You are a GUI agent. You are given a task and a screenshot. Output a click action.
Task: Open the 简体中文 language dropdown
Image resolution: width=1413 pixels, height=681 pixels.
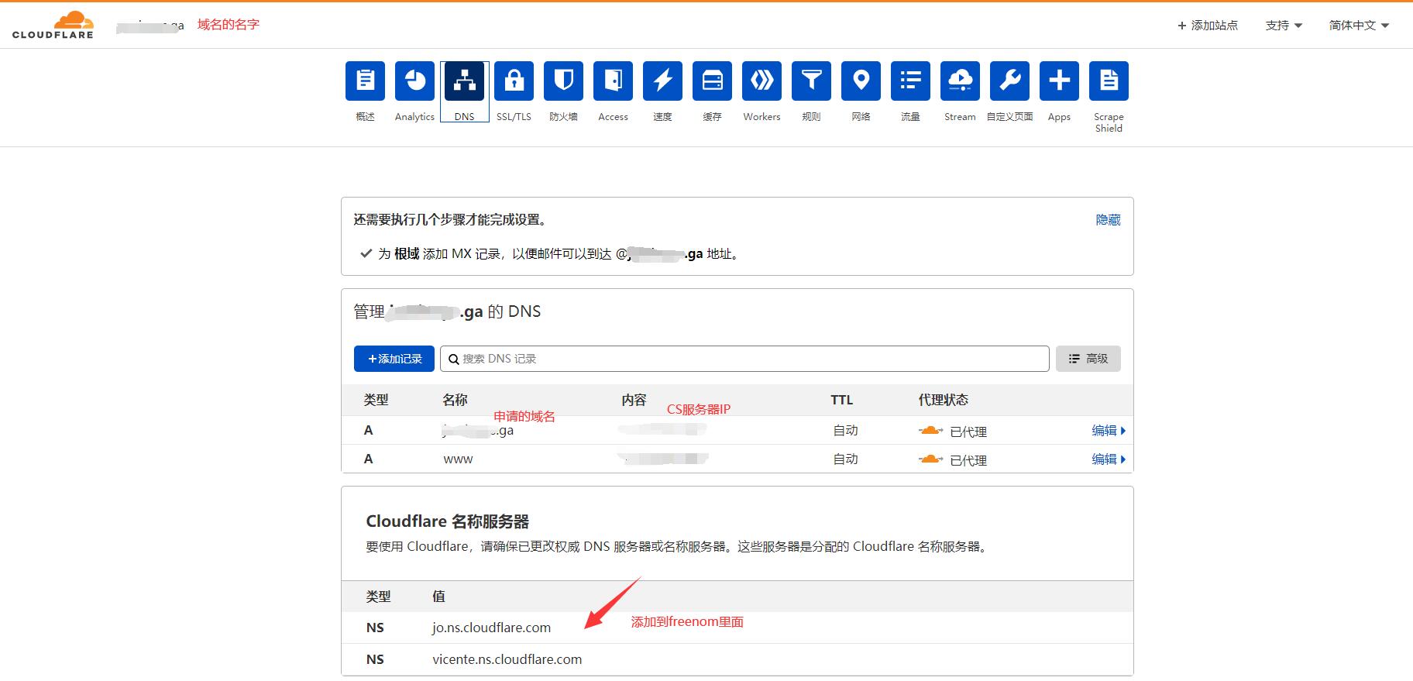(x=1359, y=26)
